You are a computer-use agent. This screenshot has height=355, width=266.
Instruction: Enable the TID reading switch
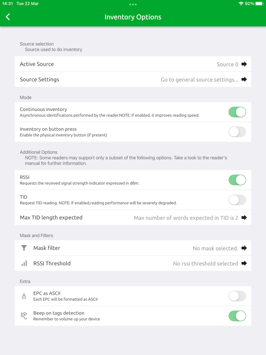[x=237, y=200]
